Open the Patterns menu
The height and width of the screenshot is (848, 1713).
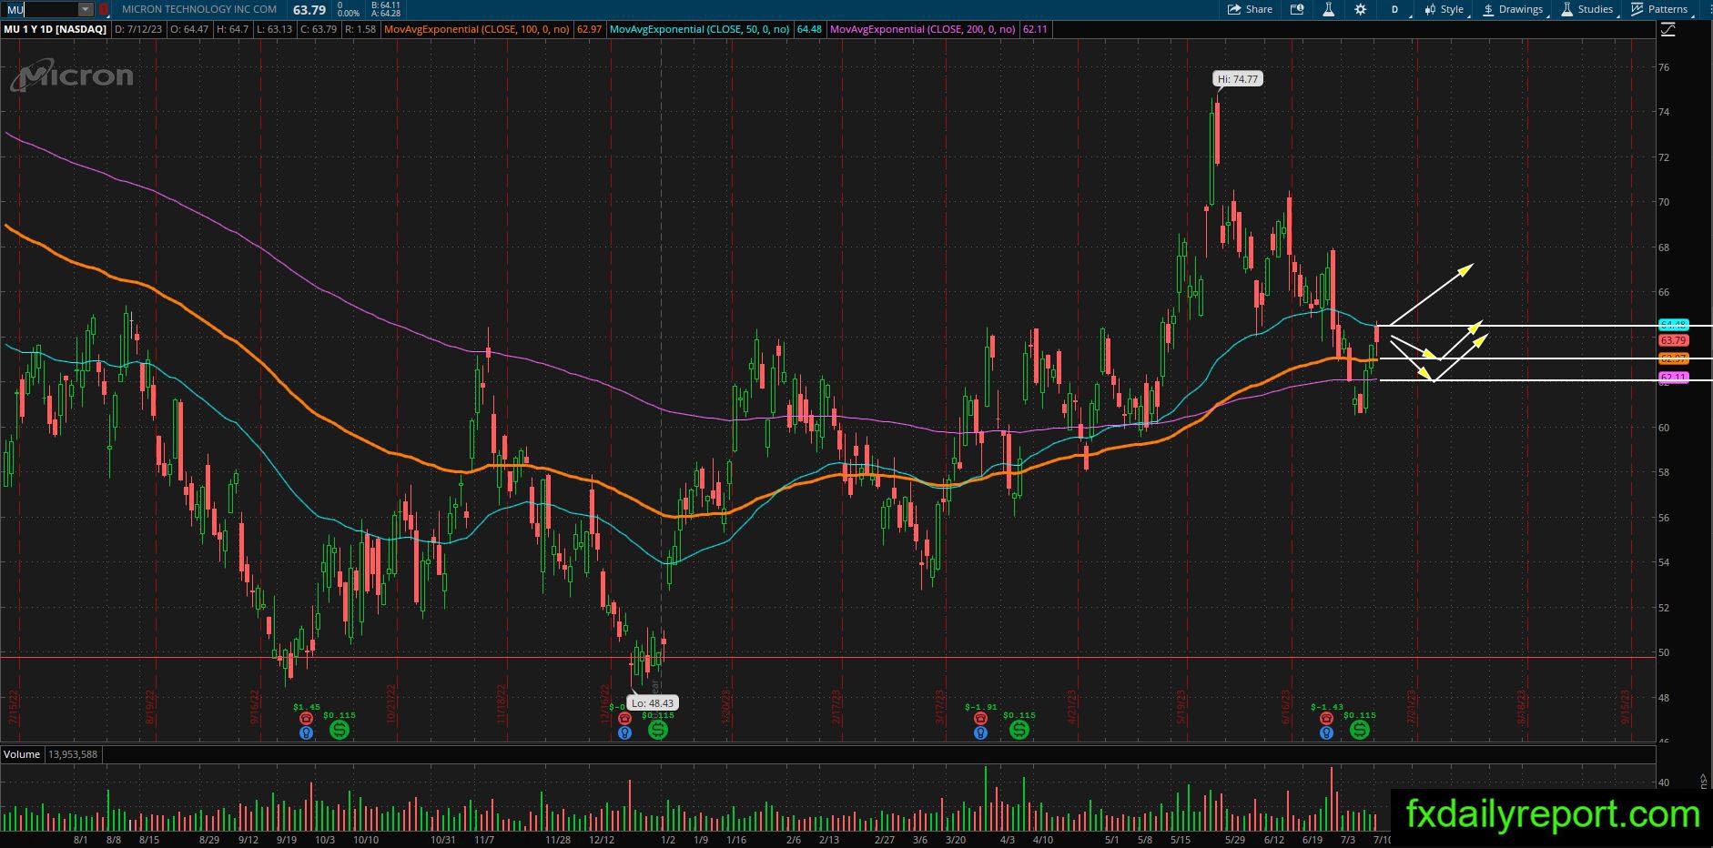tap(1660, 9)
